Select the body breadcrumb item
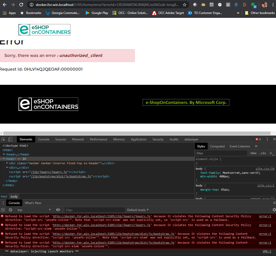The height and width of the screenshot is (256, 276). click(x=14, y=196)
